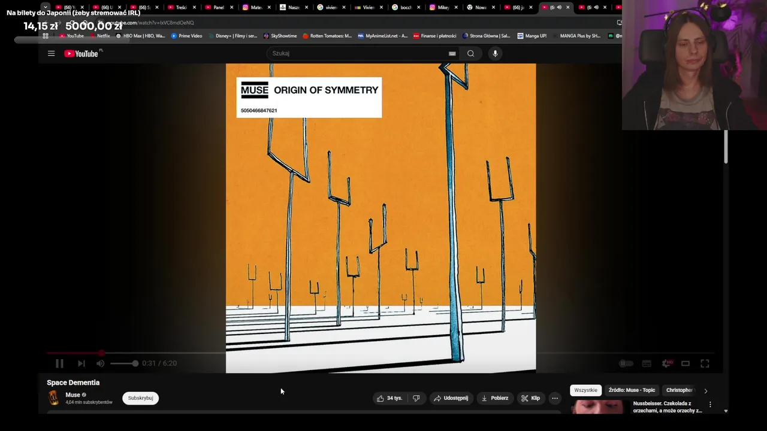
Task: Click the scroll-down arrow on scrollbar
Action: [x=726, y=411]
